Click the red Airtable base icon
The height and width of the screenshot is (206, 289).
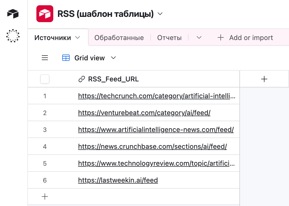(x=45, y=13)
